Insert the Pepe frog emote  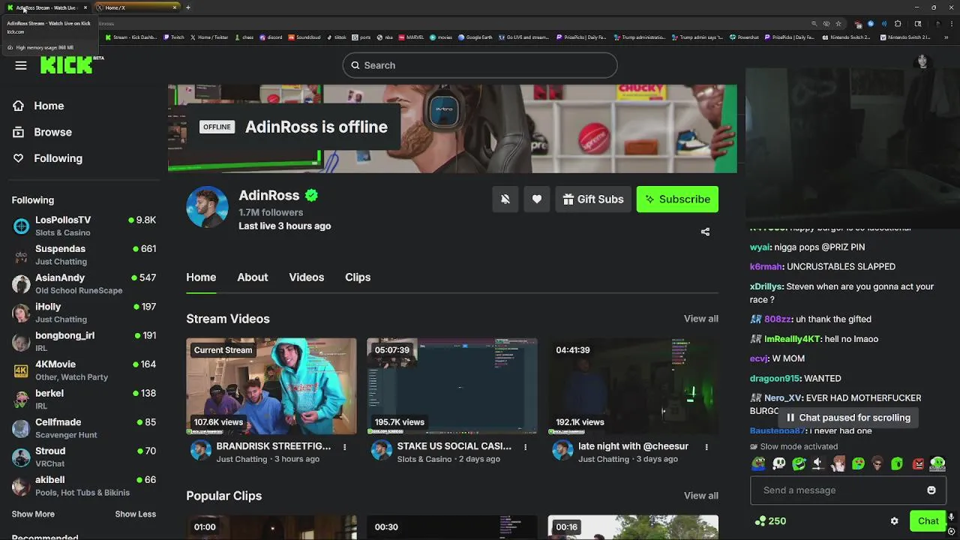(x=759, y=464)
